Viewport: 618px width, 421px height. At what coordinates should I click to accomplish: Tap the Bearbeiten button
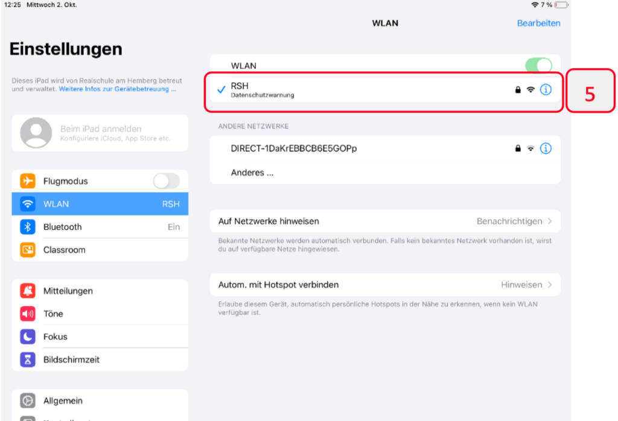pyautogui.click(x=538, y=24)
